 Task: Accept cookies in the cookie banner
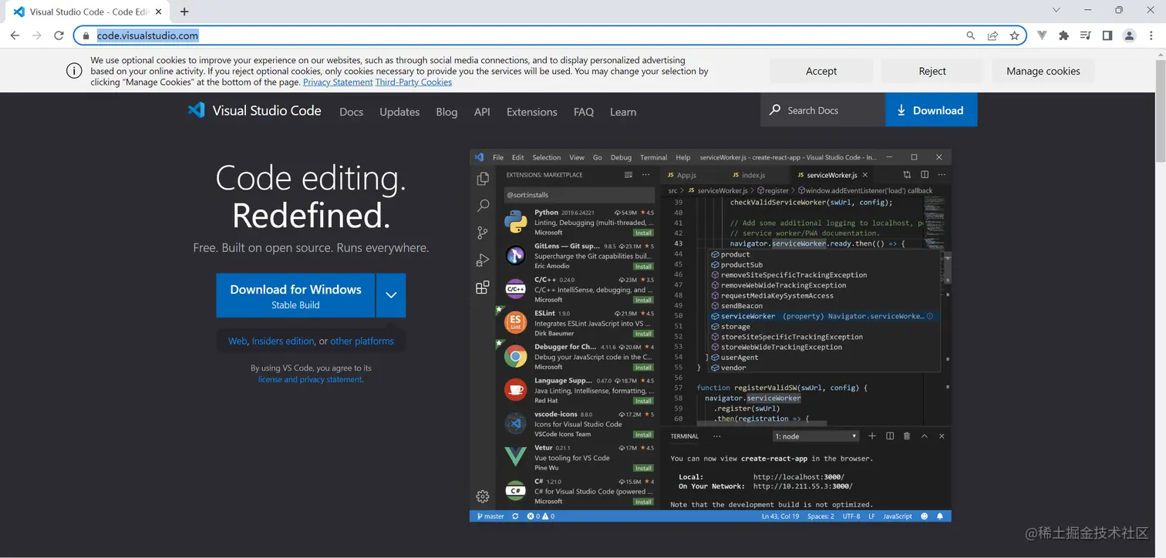(x=821, y=71)
